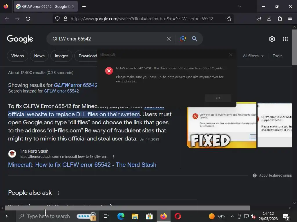Filter results by Download

pos(86,56)
